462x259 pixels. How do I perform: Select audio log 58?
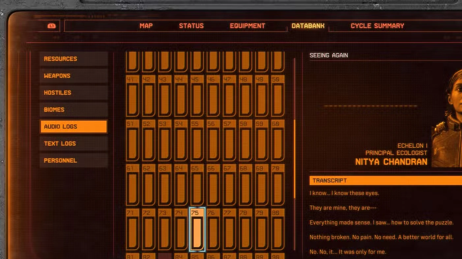click(245, 140)
